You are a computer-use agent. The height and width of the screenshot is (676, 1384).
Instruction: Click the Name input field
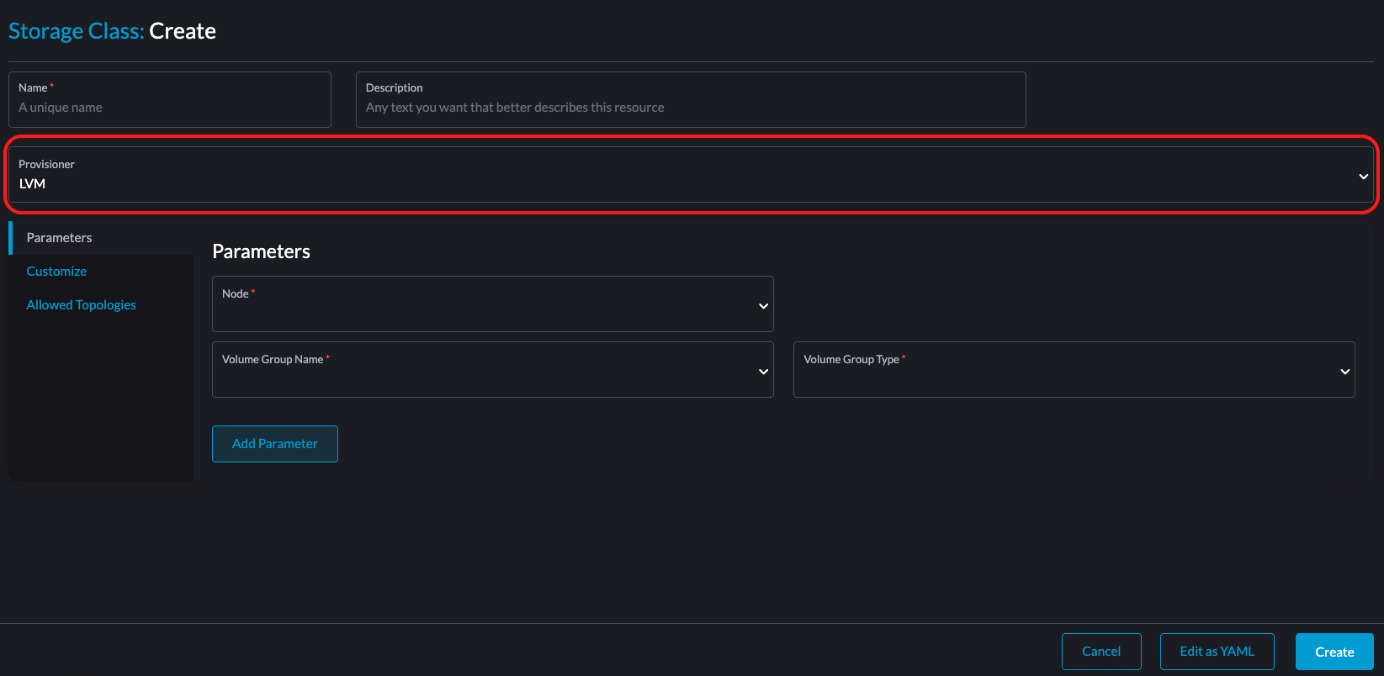168,107
